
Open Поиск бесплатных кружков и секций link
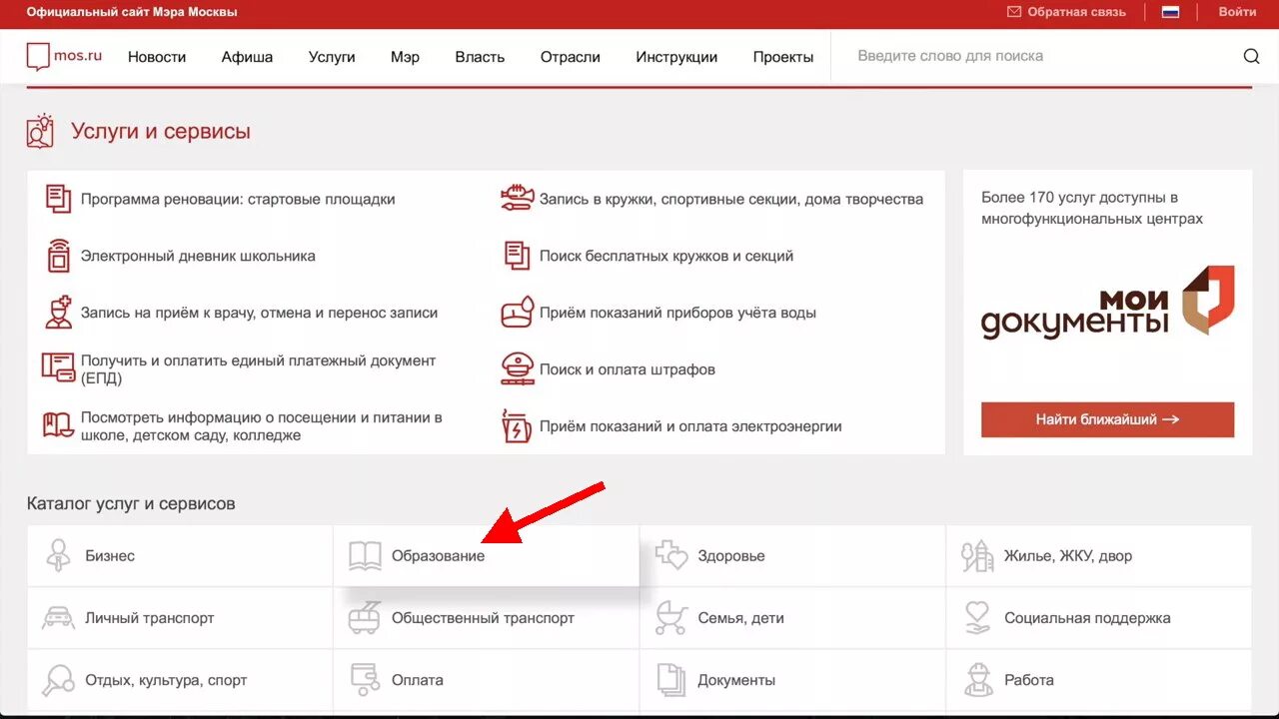tap(666, 256)
